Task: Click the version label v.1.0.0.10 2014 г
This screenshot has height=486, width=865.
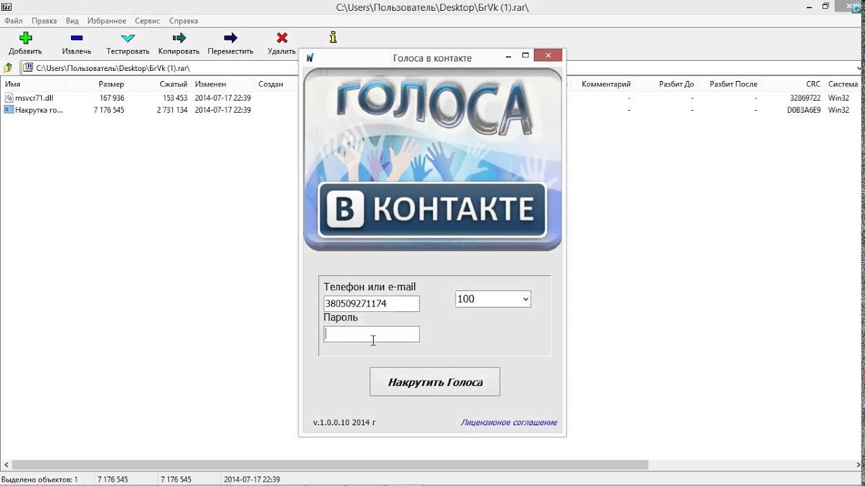Action: pyautogui.click(x=344, y=423)
